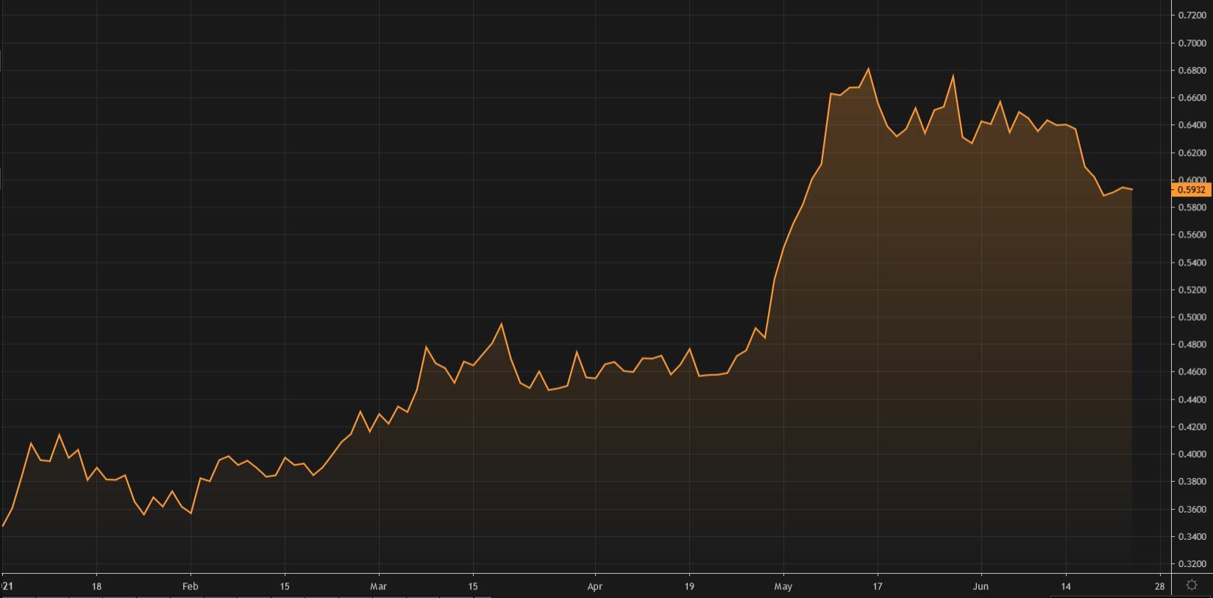Select the Apr label on time axis
Screen dimensions: 1213x598
click(x=595, y=586)
